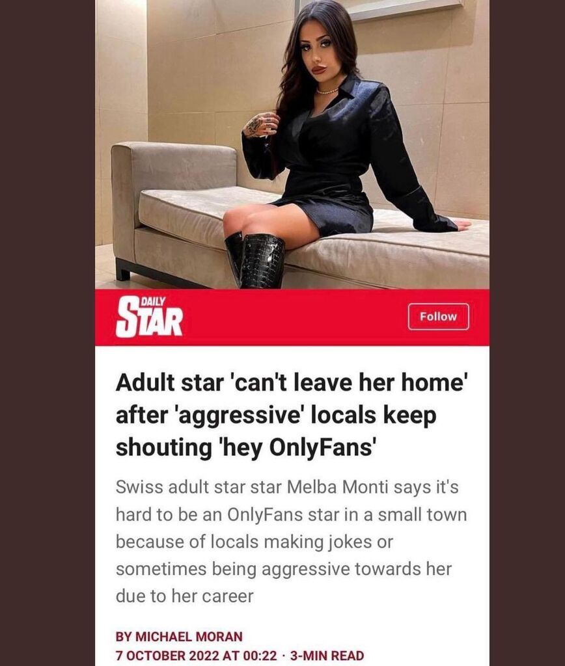Open the article photo of woman on sofa

pos(292,144)
